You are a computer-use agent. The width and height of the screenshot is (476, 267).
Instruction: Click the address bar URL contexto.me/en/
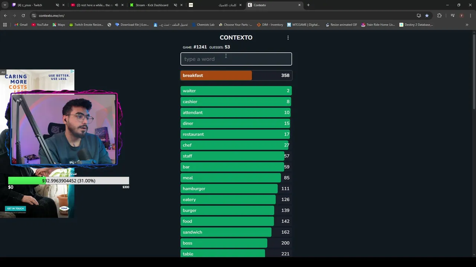52,16
